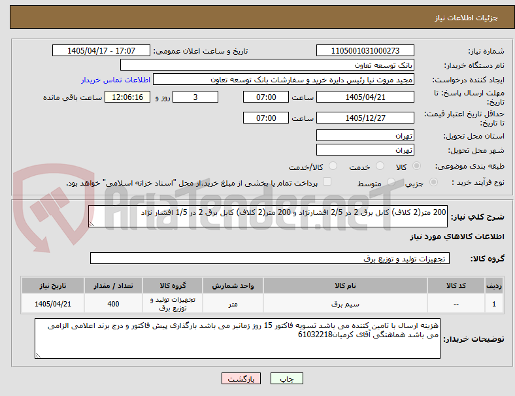Viewport: 515px width, 396px height.
Task: Click the گروه کالا column header
Action: tap(173, 286)
